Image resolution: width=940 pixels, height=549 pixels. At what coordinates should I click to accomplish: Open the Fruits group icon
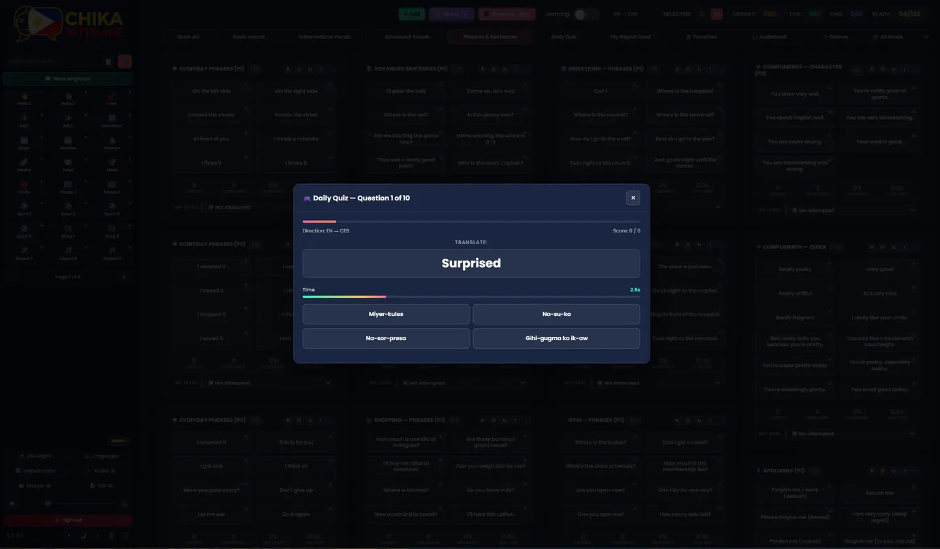click(x=24, y=187)
